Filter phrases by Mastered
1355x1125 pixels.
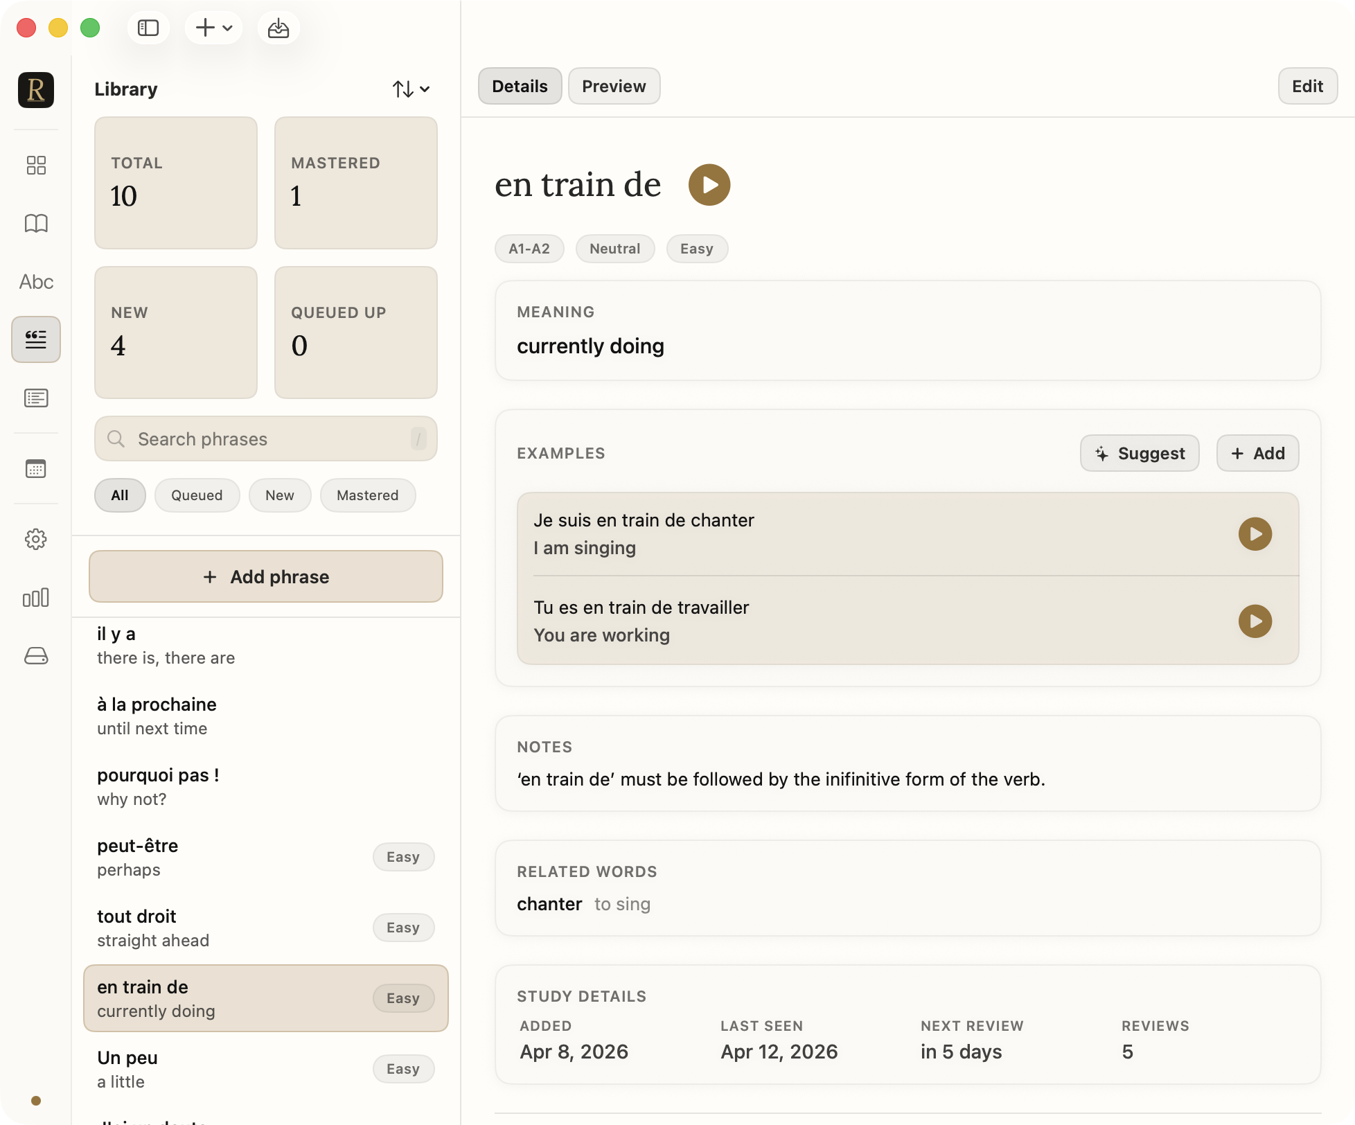pos(367,495)
